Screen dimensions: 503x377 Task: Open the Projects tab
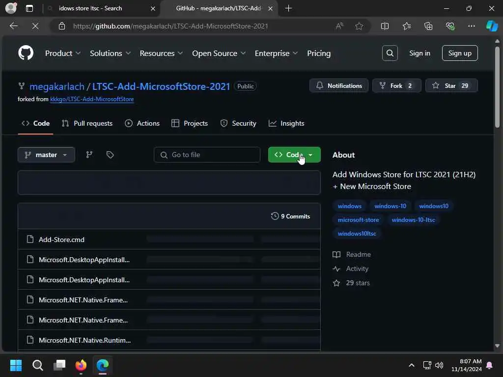[x=190, y=123]
